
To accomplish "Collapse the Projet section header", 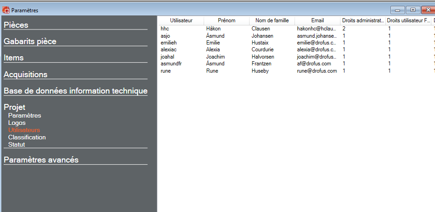I will tap(15, 107).
